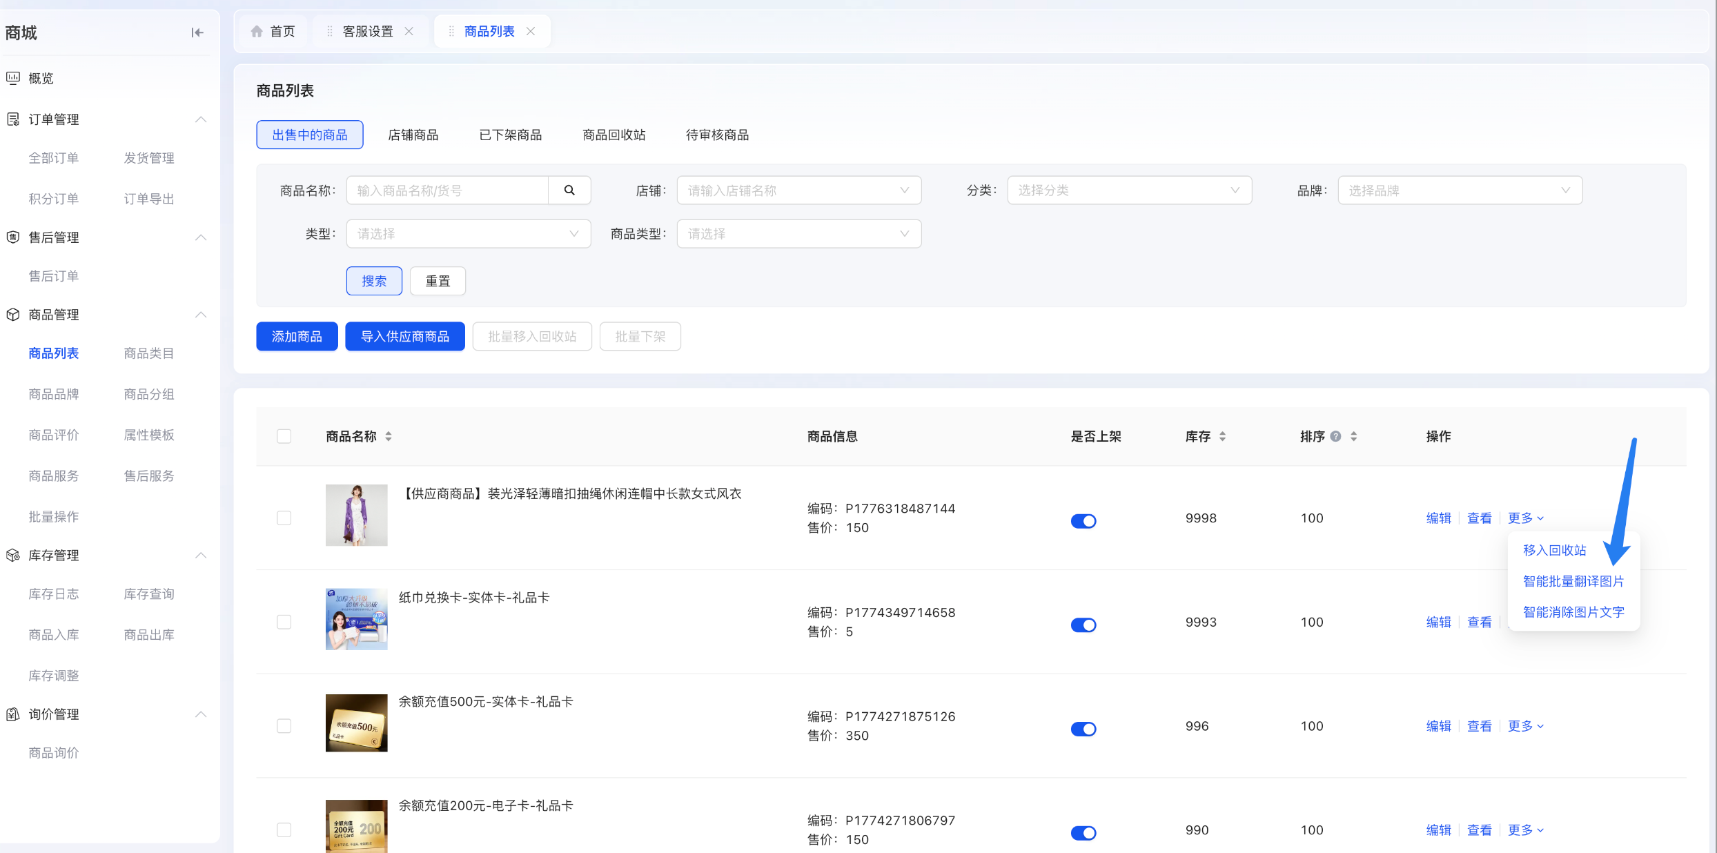Click the 搜索 button
The image size is (1717, 853).
click(374, 281)
